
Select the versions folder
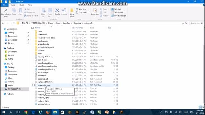pyautogui.click(x=41, y=50)
